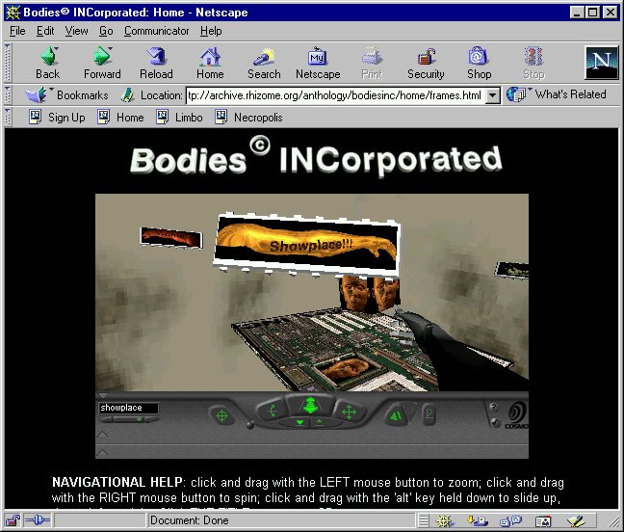This screenshot has width=624, height=532.
Task: Open Address Book from the component bar
Action: point(543,520)
